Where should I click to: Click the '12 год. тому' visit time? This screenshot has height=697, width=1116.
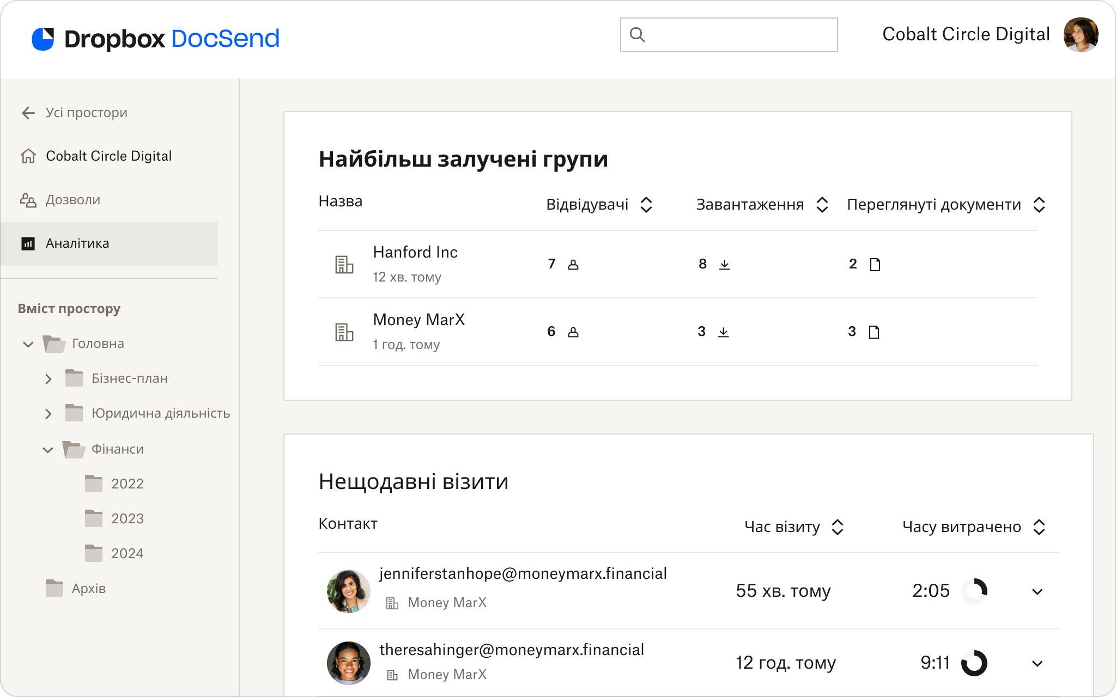(x=786, y=663)
